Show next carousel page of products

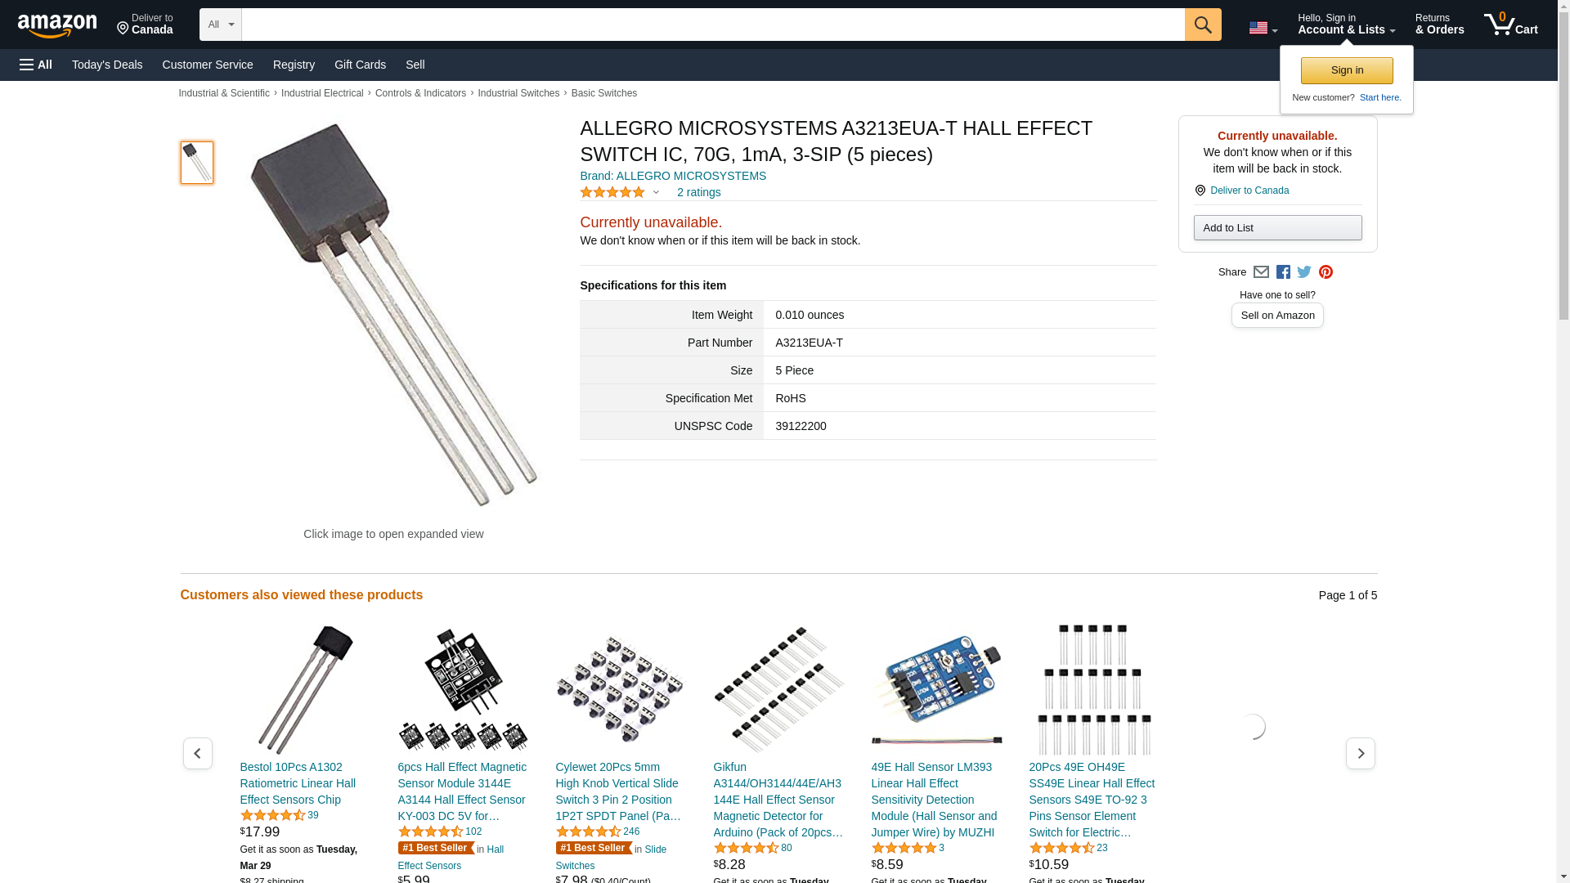click(1360, 753)
